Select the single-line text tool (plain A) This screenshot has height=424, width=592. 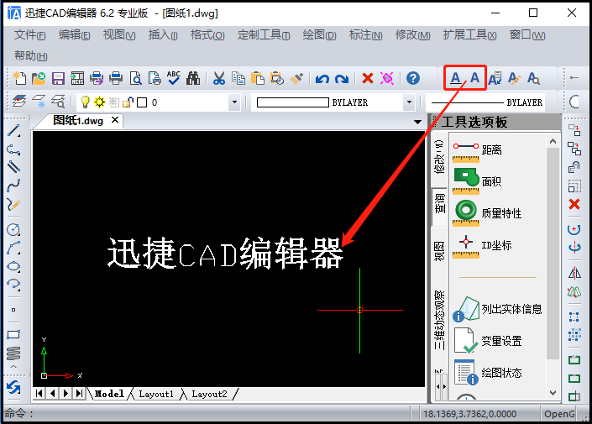pyautogui.click(x=474, y=78)
